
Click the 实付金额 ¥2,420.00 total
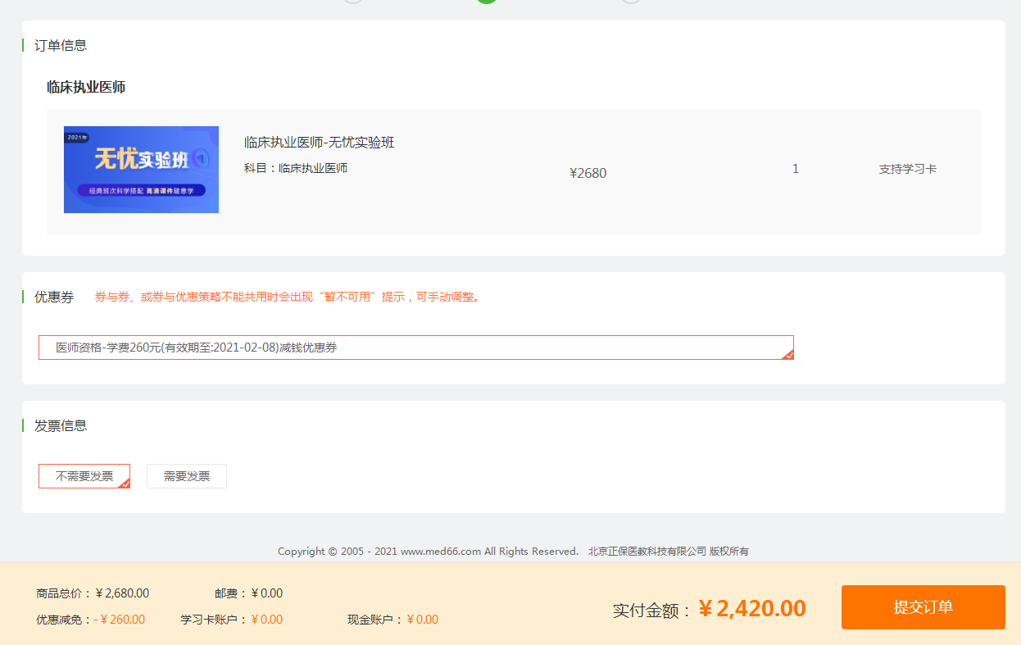pos(752,608)
